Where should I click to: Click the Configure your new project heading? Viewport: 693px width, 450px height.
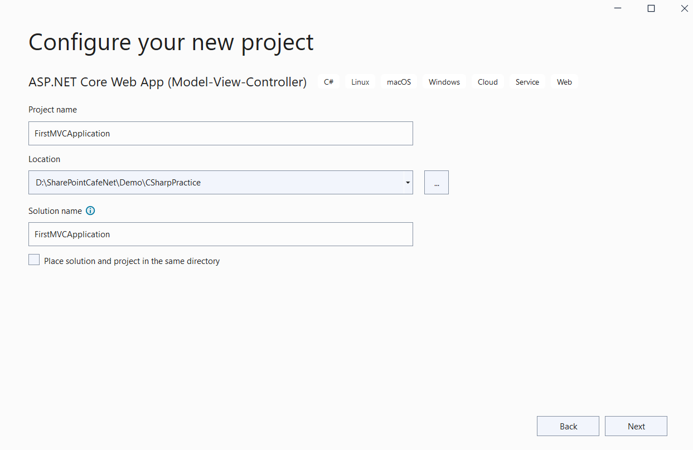pyautogui.click(x=171, y=42)
